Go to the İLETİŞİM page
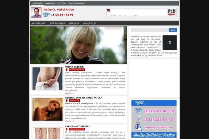The image size is (209, 139). (62, 3)
